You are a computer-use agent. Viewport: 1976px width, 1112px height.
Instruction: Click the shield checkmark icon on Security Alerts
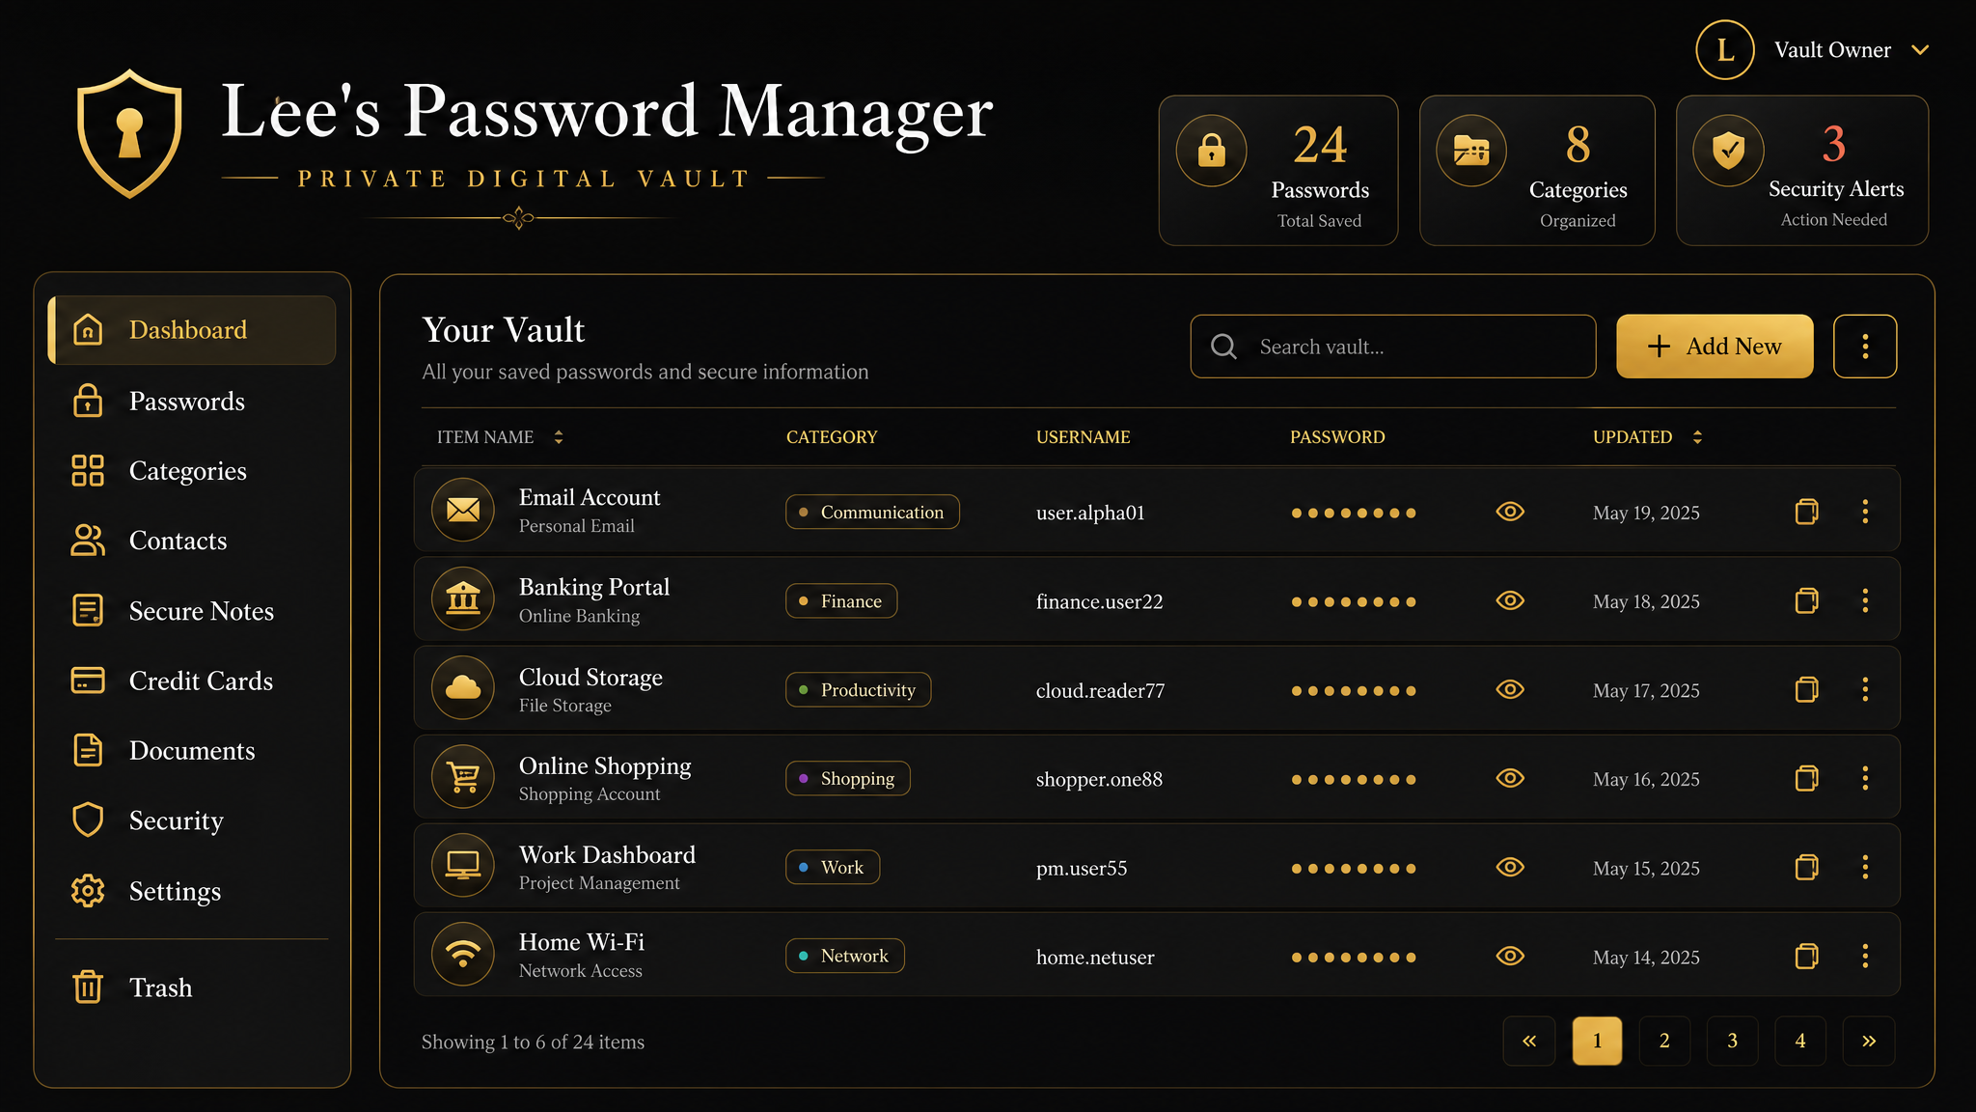click(x=1728, y=151)
